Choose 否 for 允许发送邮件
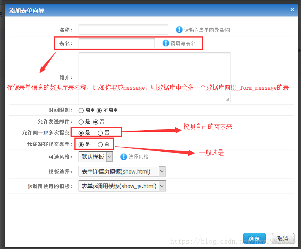The width and height of the screenshot is (301, 249). pyautogui.click(x=95, y=122)
